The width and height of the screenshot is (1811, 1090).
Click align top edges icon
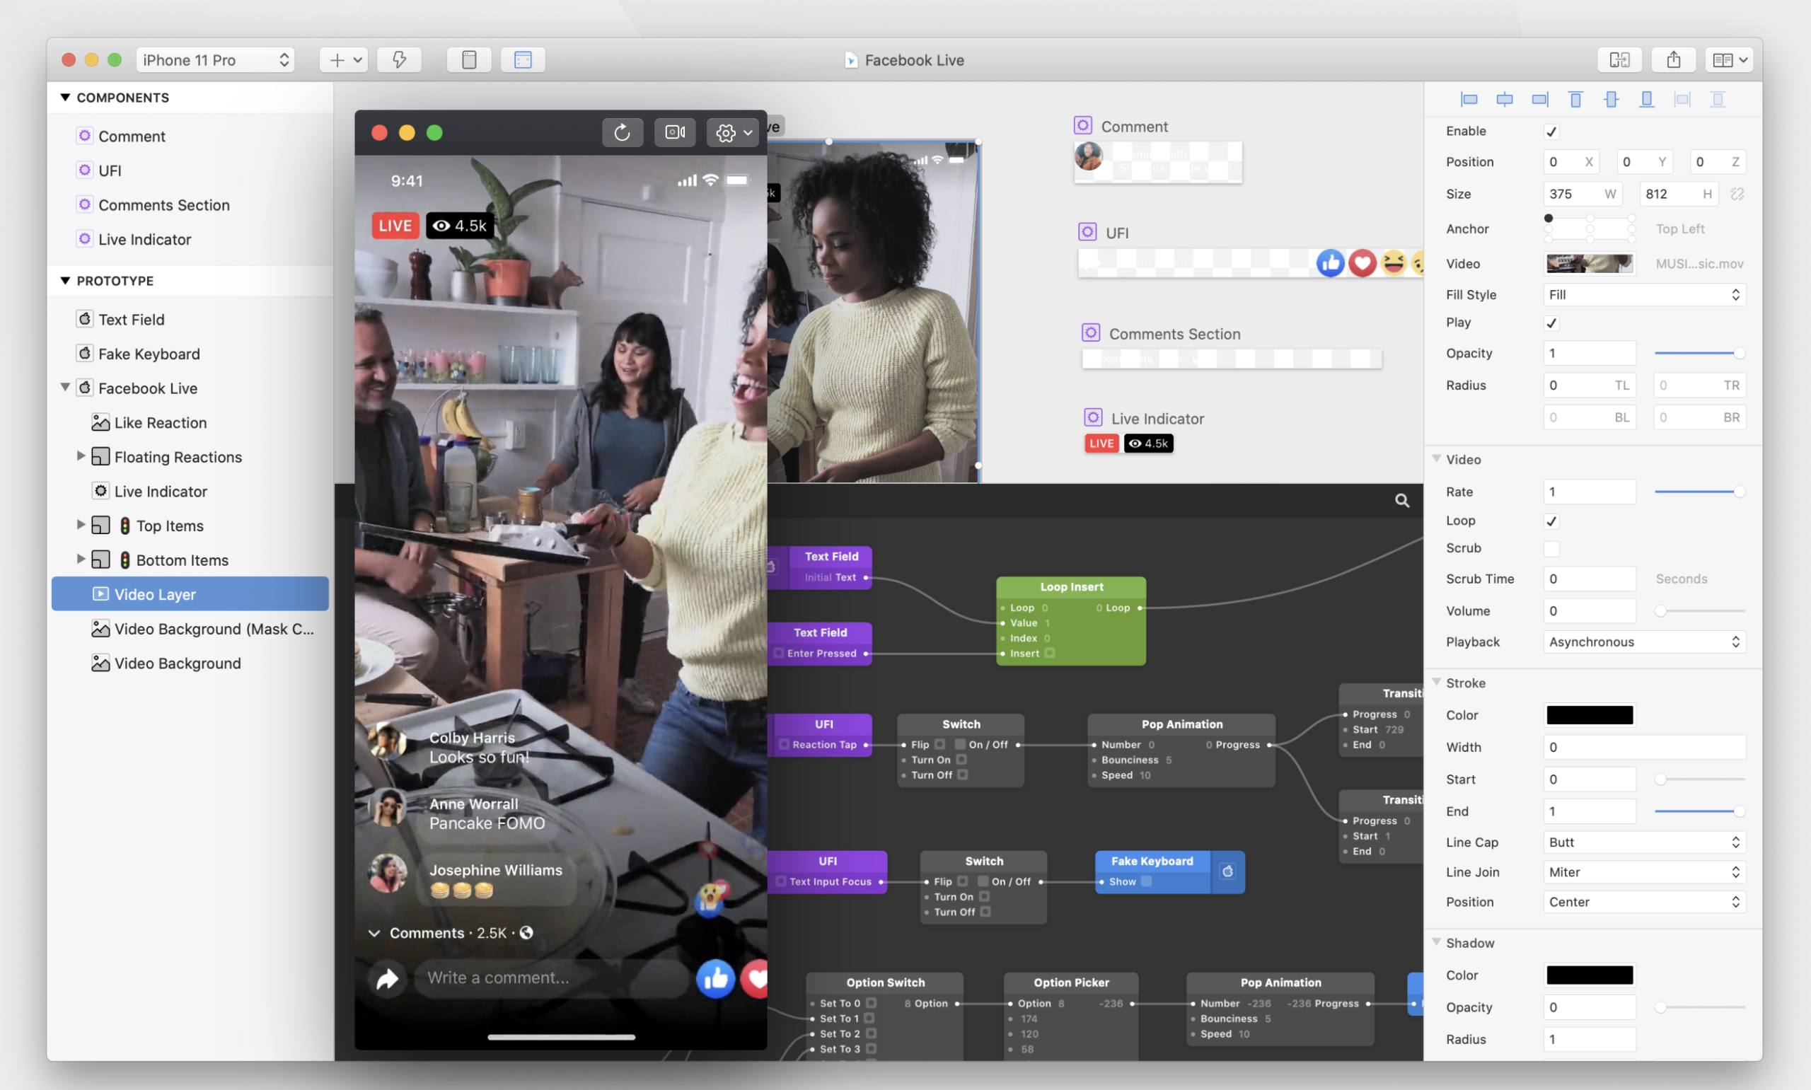point(1575,99)
